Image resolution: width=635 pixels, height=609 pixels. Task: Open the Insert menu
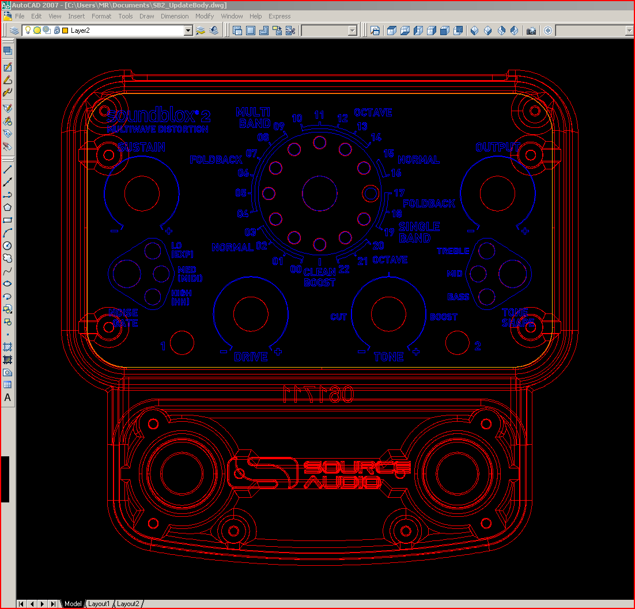coord(77,16)
